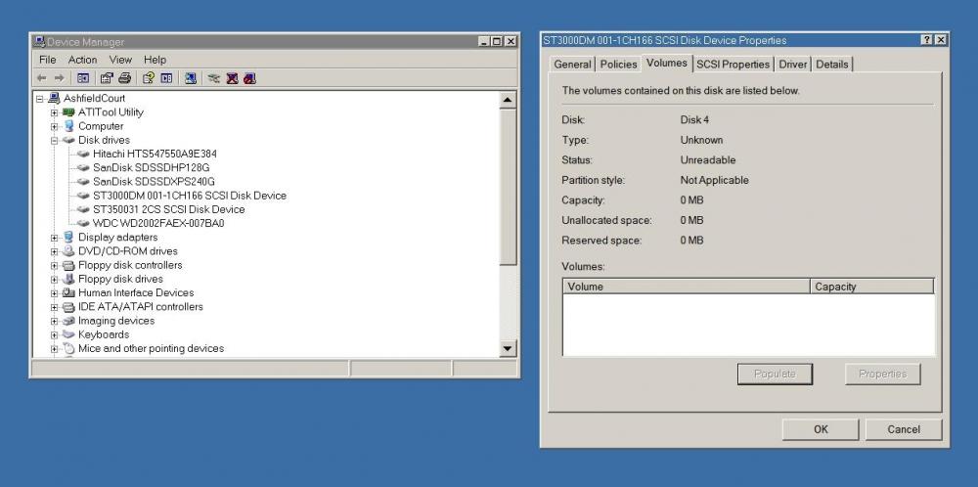978x487 pixels.
Task: Switch to the SCSI Properties tab
Action: (x=733, y=65)
